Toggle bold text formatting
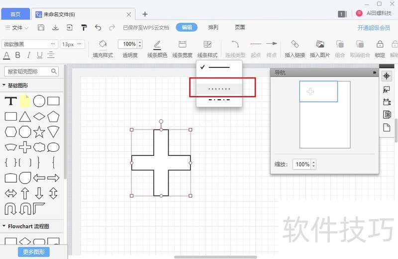The width and height of the screenshot is (398, 259). coord(18,55)
